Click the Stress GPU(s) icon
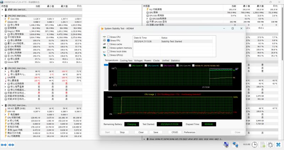 tap(104, 55)
